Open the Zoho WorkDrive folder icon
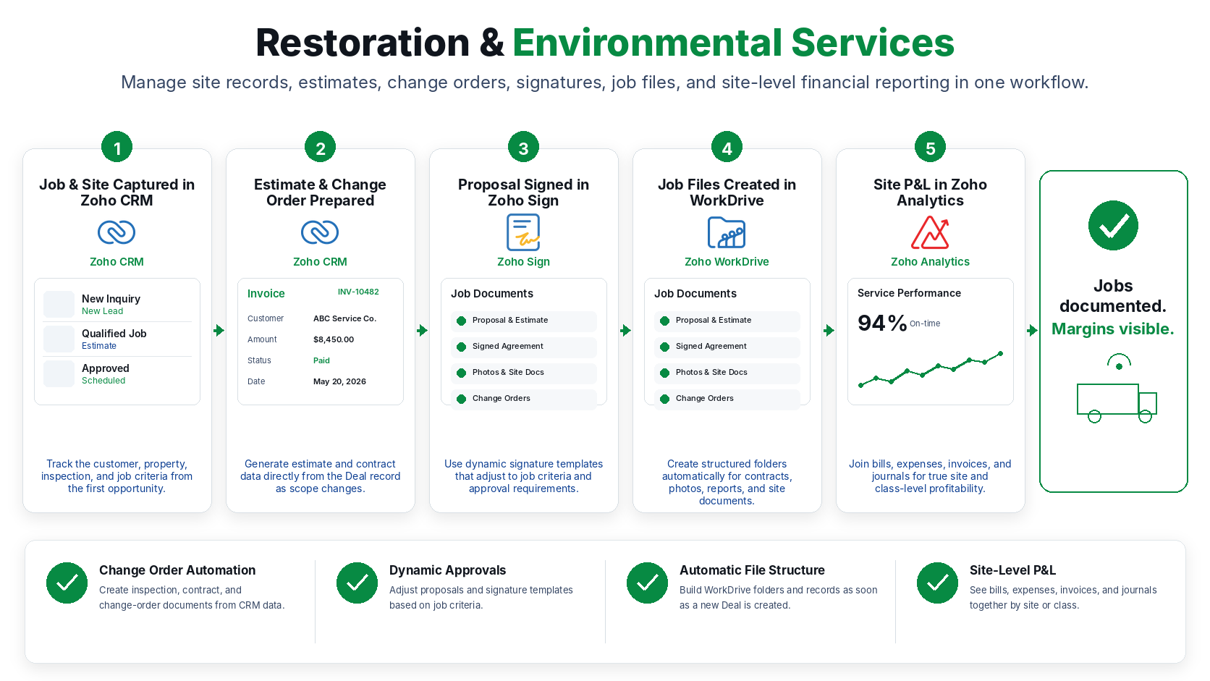The width and height of the screenshot is (1210, 681). point(727,232)
